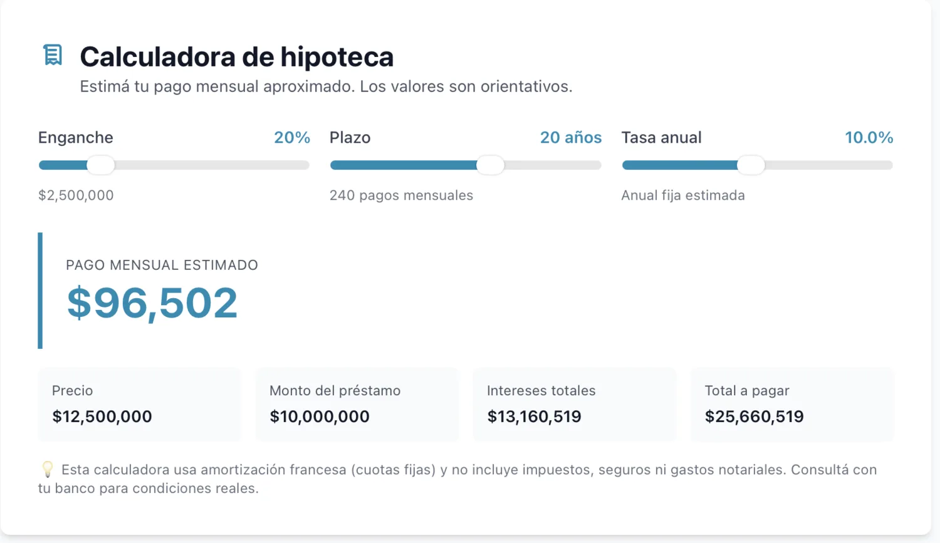The image size is (940, 543).
Task: Click the '20 años' term value
Action: 571,138
